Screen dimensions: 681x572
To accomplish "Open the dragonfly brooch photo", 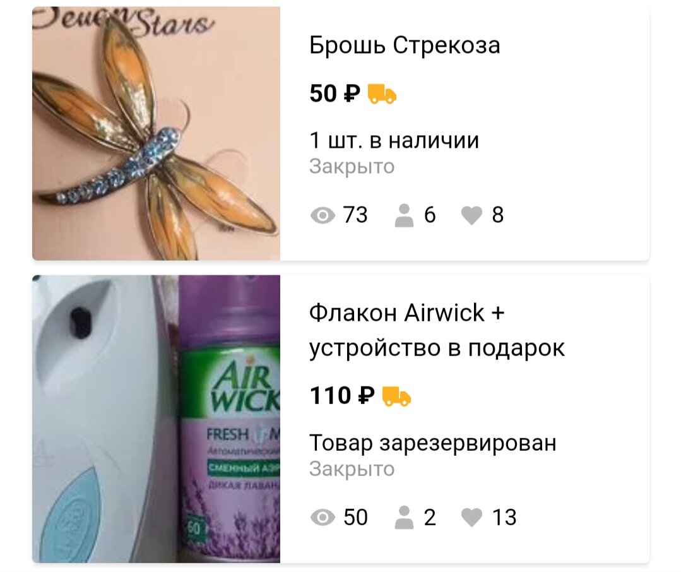I will pyautogui.click(x=157, y=133).
